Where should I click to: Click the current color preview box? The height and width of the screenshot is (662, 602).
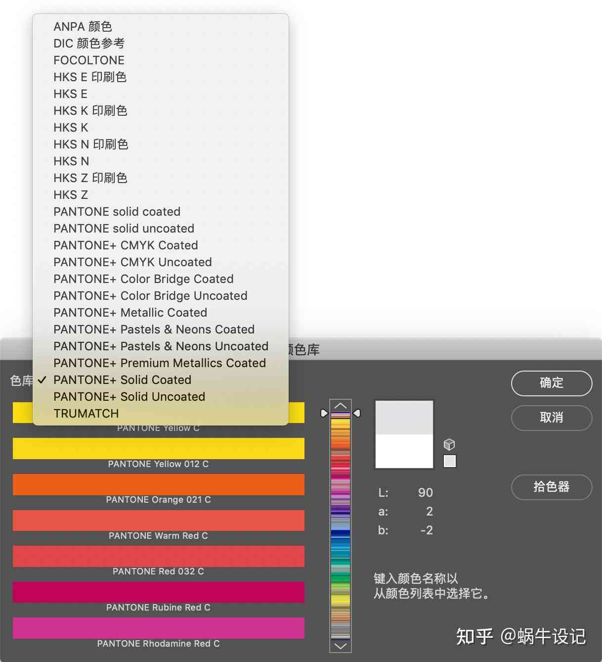(404, 451)
